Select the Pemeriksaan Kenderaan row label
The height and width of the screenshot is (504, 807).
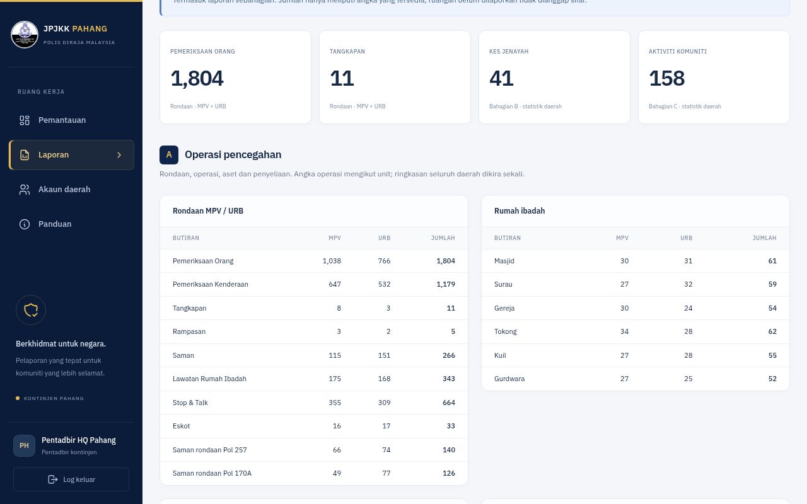point(211,284)
